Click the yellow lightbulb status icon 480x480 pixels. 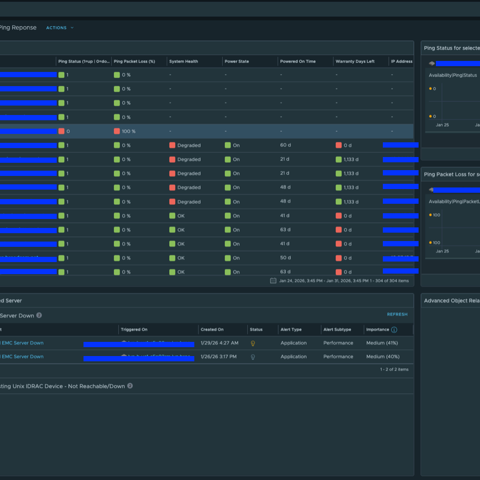tap(253, 343)
